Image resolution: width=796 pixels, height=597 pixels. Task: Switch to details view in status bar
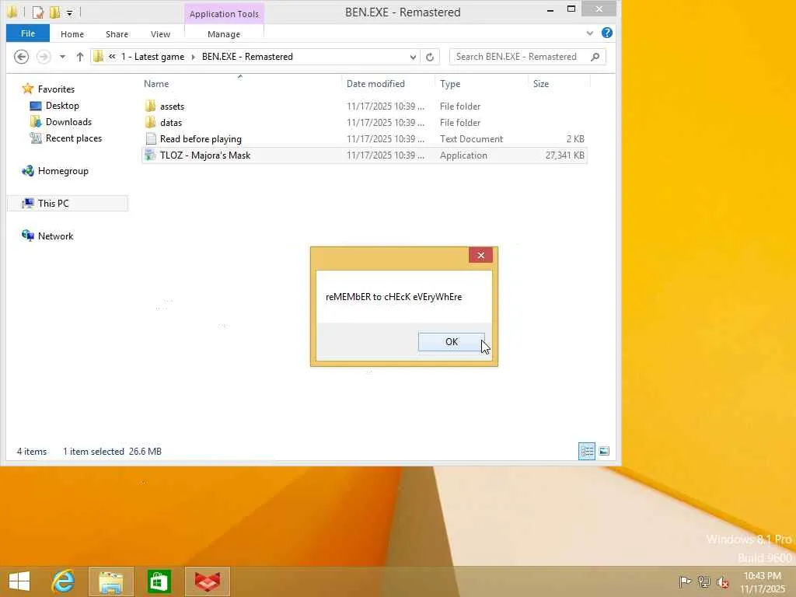coord(587,451)
